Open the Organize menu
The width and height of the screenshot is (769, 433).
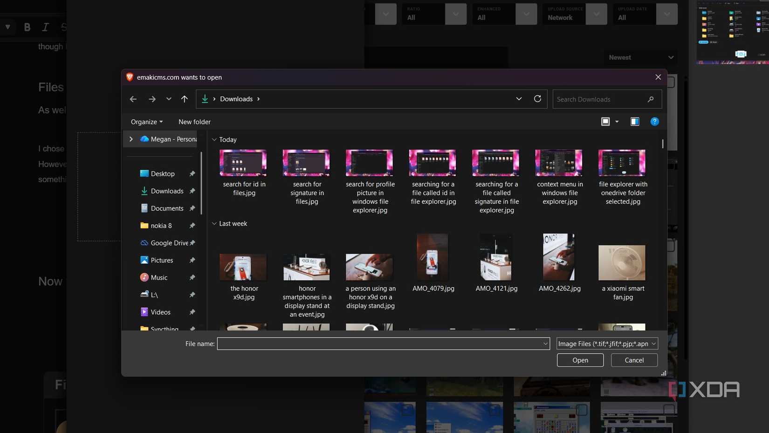coord(147,122)
